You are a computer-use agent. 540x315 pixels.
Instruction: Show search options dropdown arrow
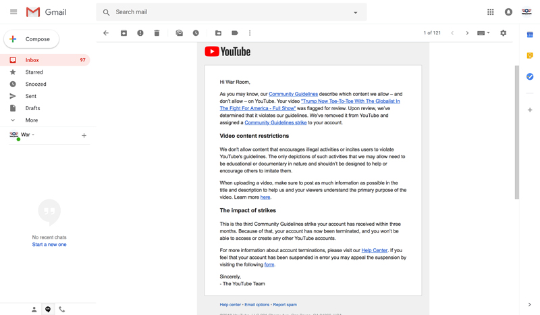point(356,12)
